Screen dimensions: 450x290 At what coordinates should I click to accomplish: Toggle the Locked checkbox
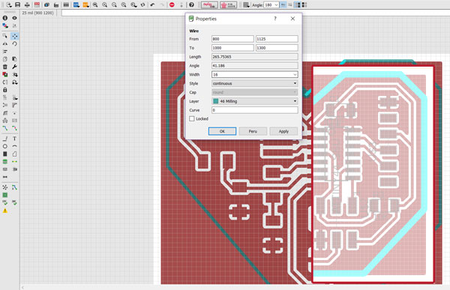tap(192, 118)
